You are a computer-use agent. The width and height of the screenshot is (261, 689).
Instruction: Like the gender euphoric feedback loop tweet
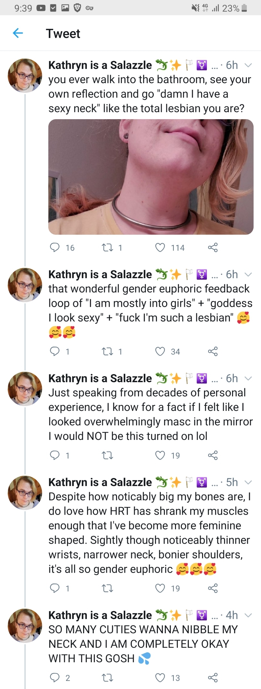(160, 351)
